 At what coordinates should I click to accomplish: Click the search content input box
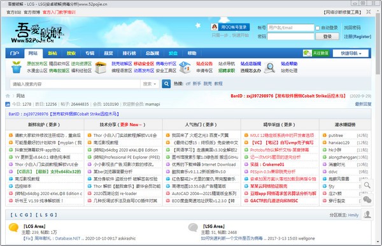click(75, 84)
